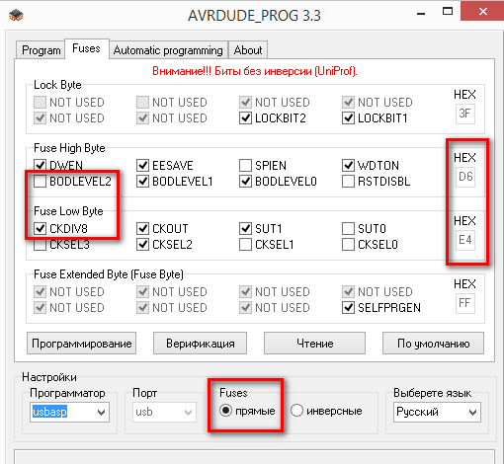Click the По умолчанию defaults button
This screenshot has height=464, width=504.
point(433,344)
